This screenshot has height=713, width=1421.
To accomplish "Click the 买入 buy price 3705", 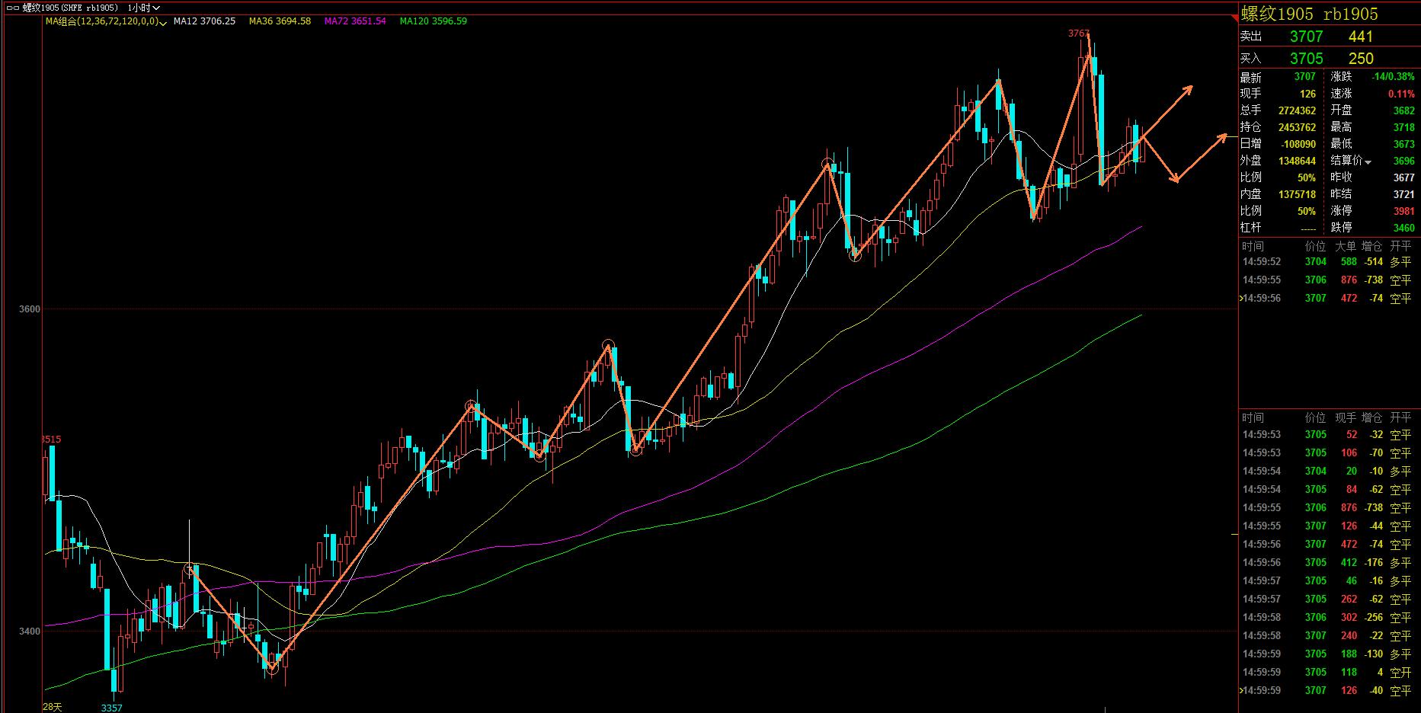I will point(1306,59).
